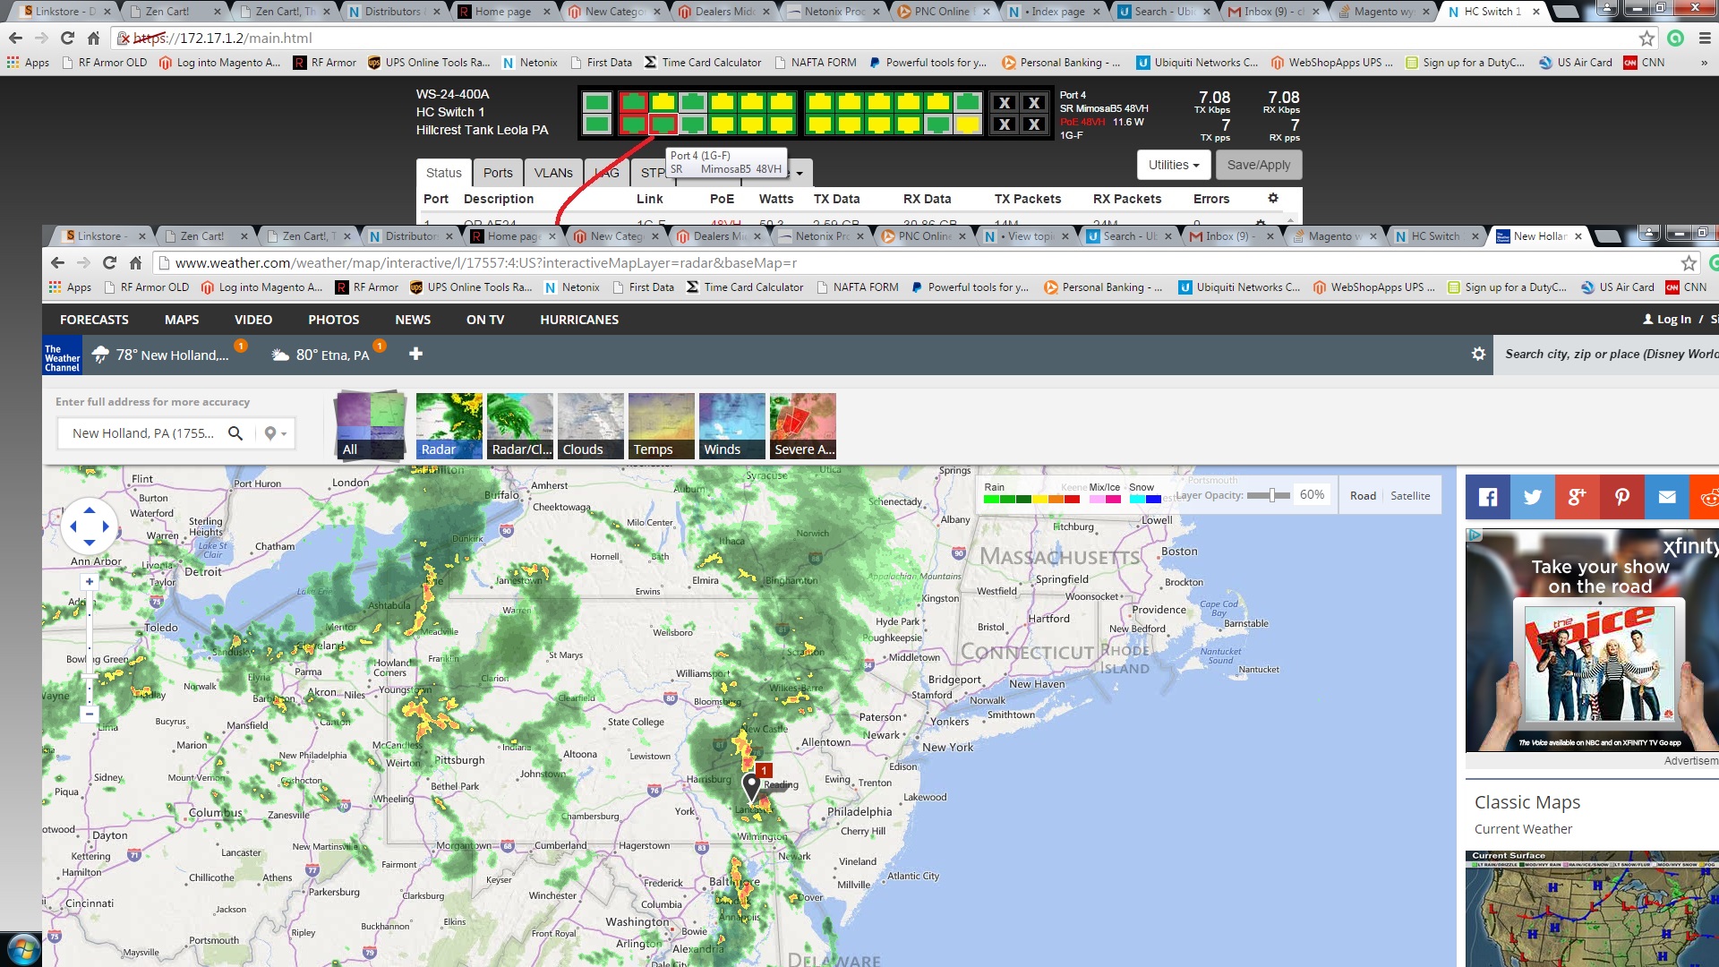Reload the weather.com page
This screenshot has width=1719, height=967.
[109, 263]
